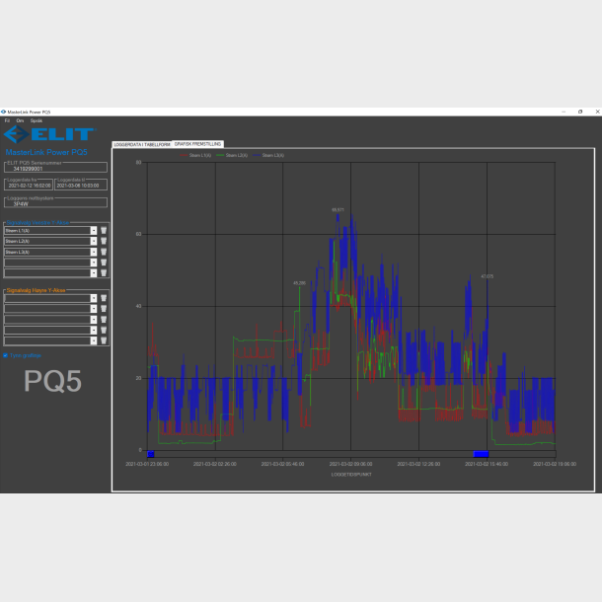Click the LOGGETIDSPUNKT axis title

tap(351, 475)
